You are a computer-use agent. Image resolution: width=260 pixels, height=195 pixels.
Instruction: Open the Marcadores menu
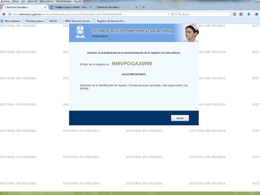47,1
